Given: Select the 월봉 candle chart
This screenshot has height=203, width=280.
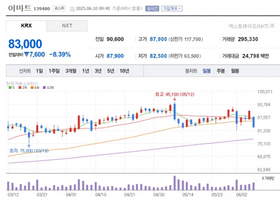Looking at the screenshot, I should tap(235, 71).
